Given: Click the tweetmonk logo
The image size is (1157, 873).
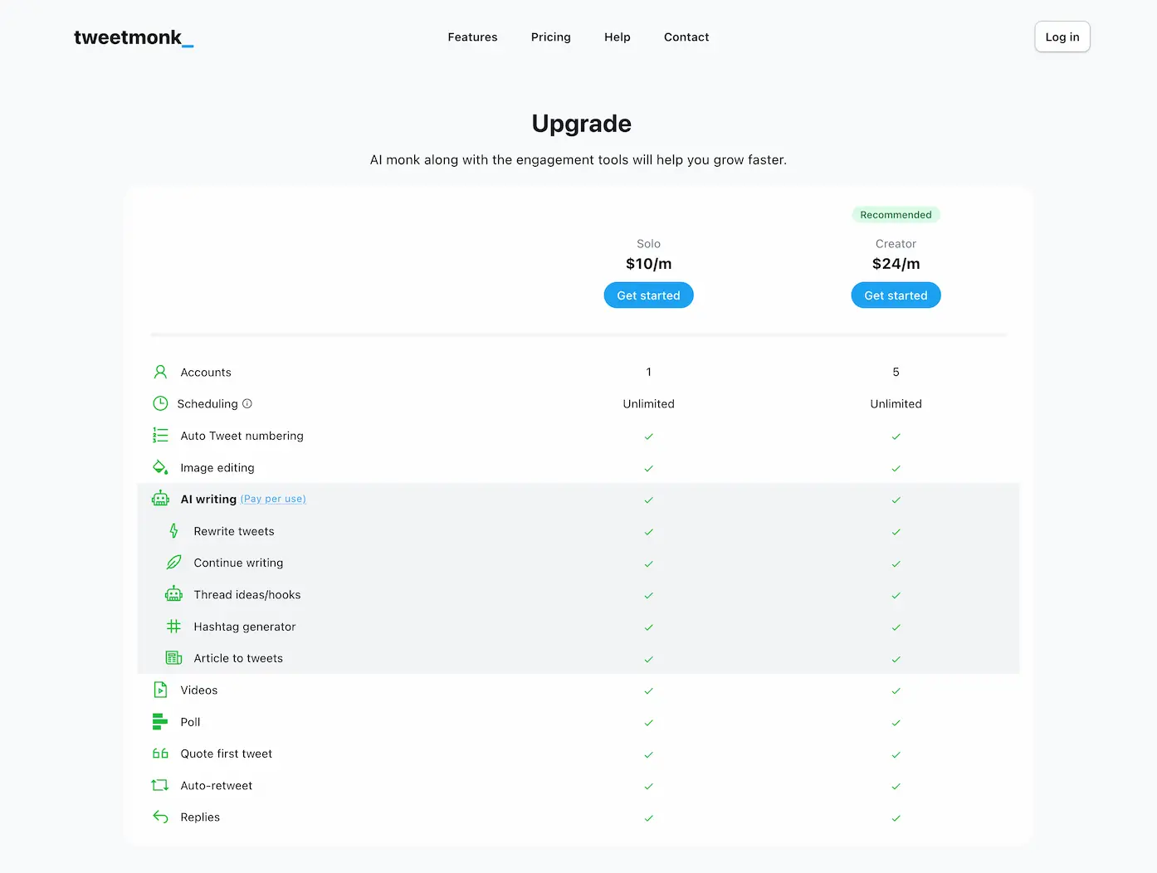Looking at the screenshot, I should tap(133, 37).
